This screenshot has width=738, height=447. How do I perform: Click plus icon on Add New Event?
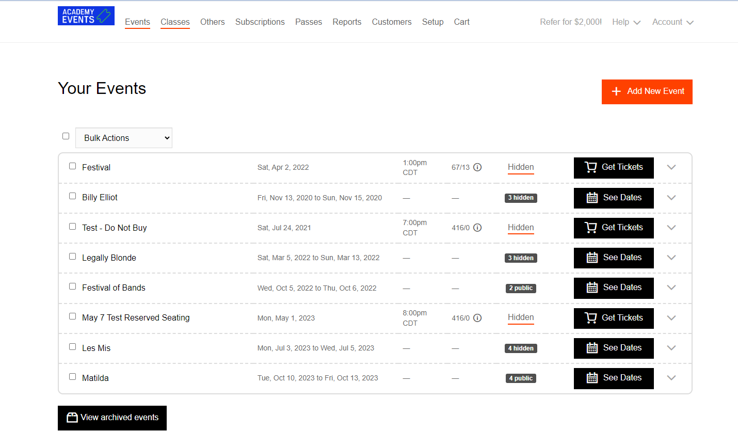(616, 91)
